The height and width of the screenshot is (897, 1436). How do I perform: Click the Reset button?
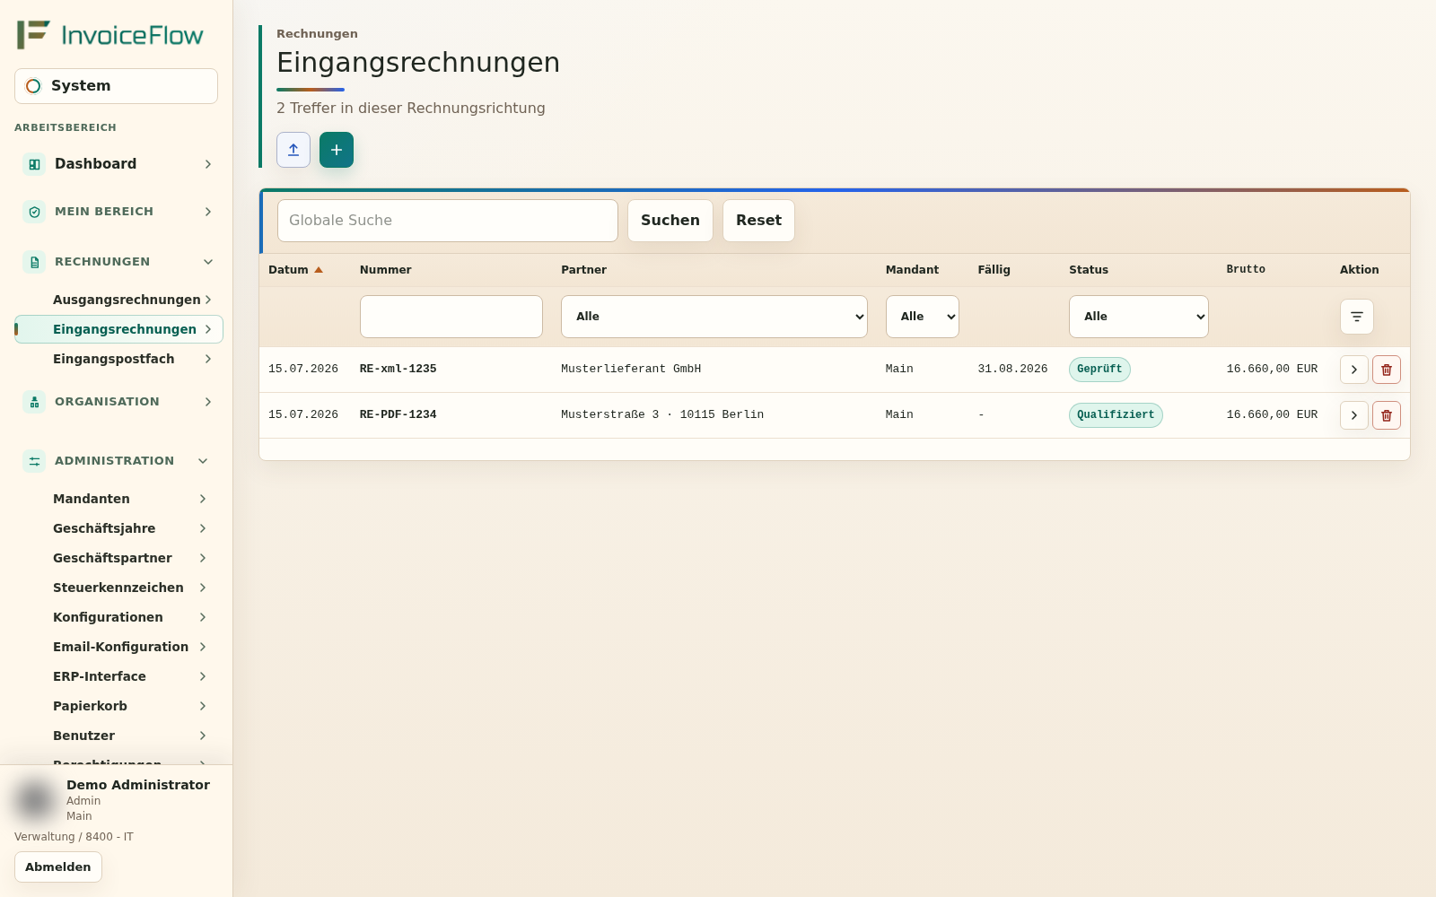coord(758,221)
